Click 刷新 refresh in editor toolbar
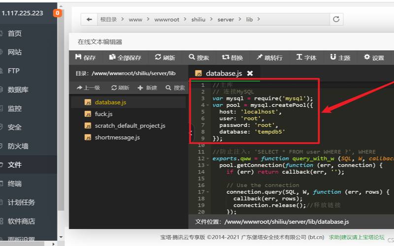Image resolution: width=394 pixels, height=246 pixels. [165, 58]
